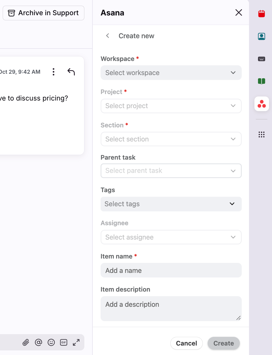Open the message three-dot options menu
The image size is (272, 355).
point(54,72)
